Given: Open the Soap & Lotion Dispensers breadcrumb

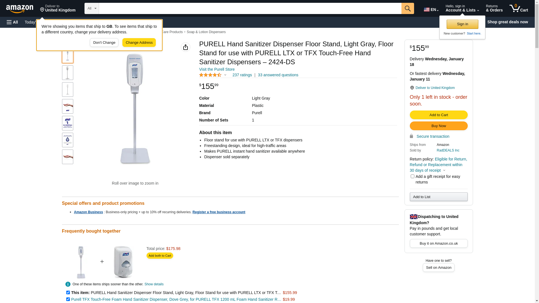Looking at the screenshot, I should (x=206, y=32).
